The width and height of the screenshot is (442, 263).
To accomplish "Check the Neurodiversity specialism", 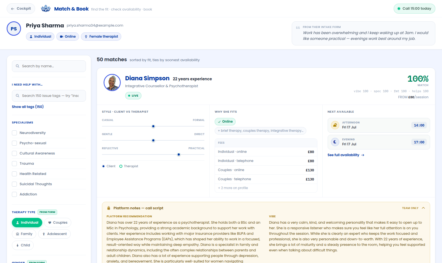I will [x=14, y=133].
